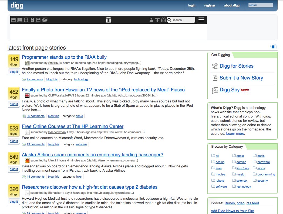Open apple category under iPod story

79,116
